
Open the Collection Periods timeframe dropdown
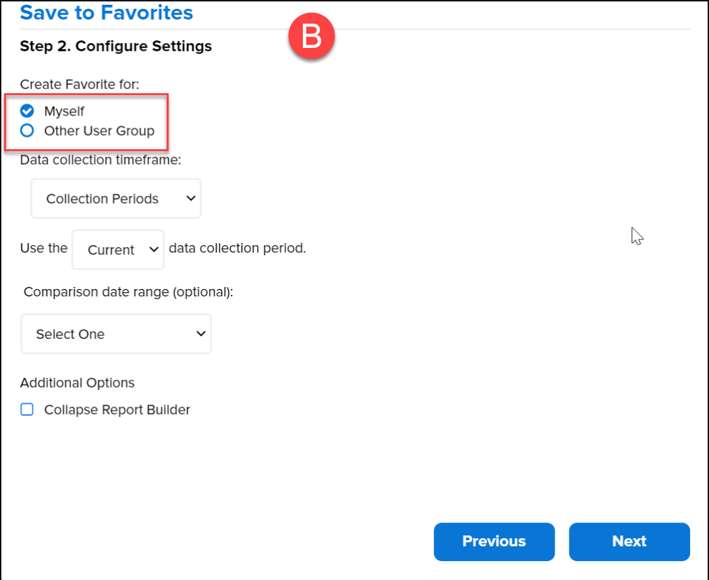[116, 199]
